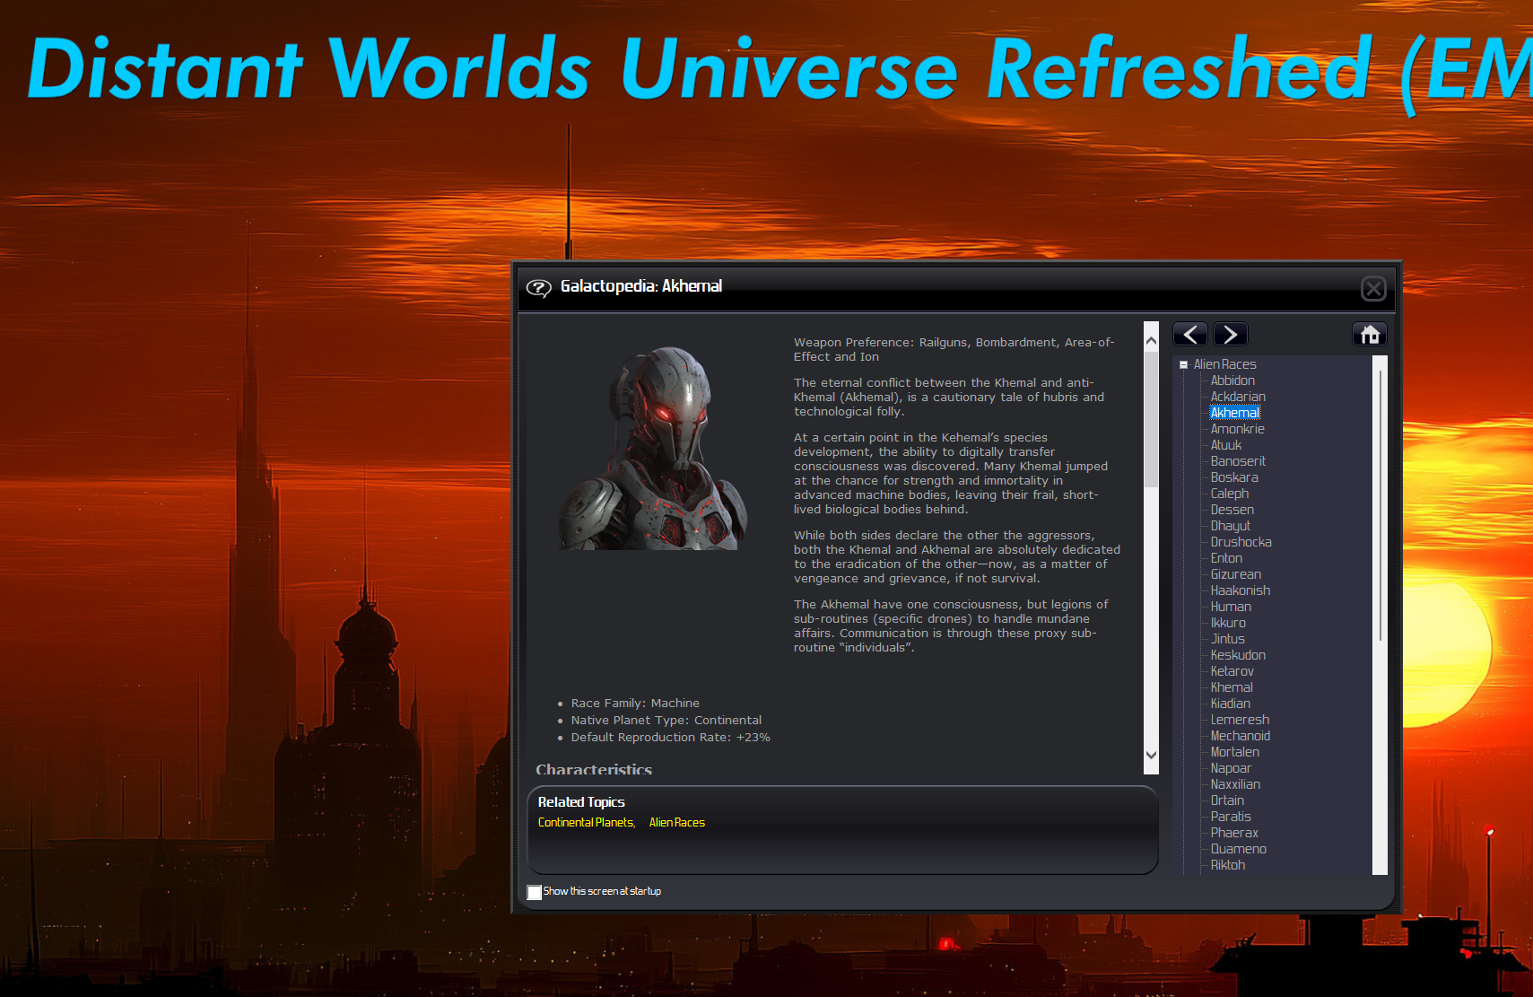The image size is (1533, 997).
Task: Open the Galactopedia home page
Action: coord(1370,333)
